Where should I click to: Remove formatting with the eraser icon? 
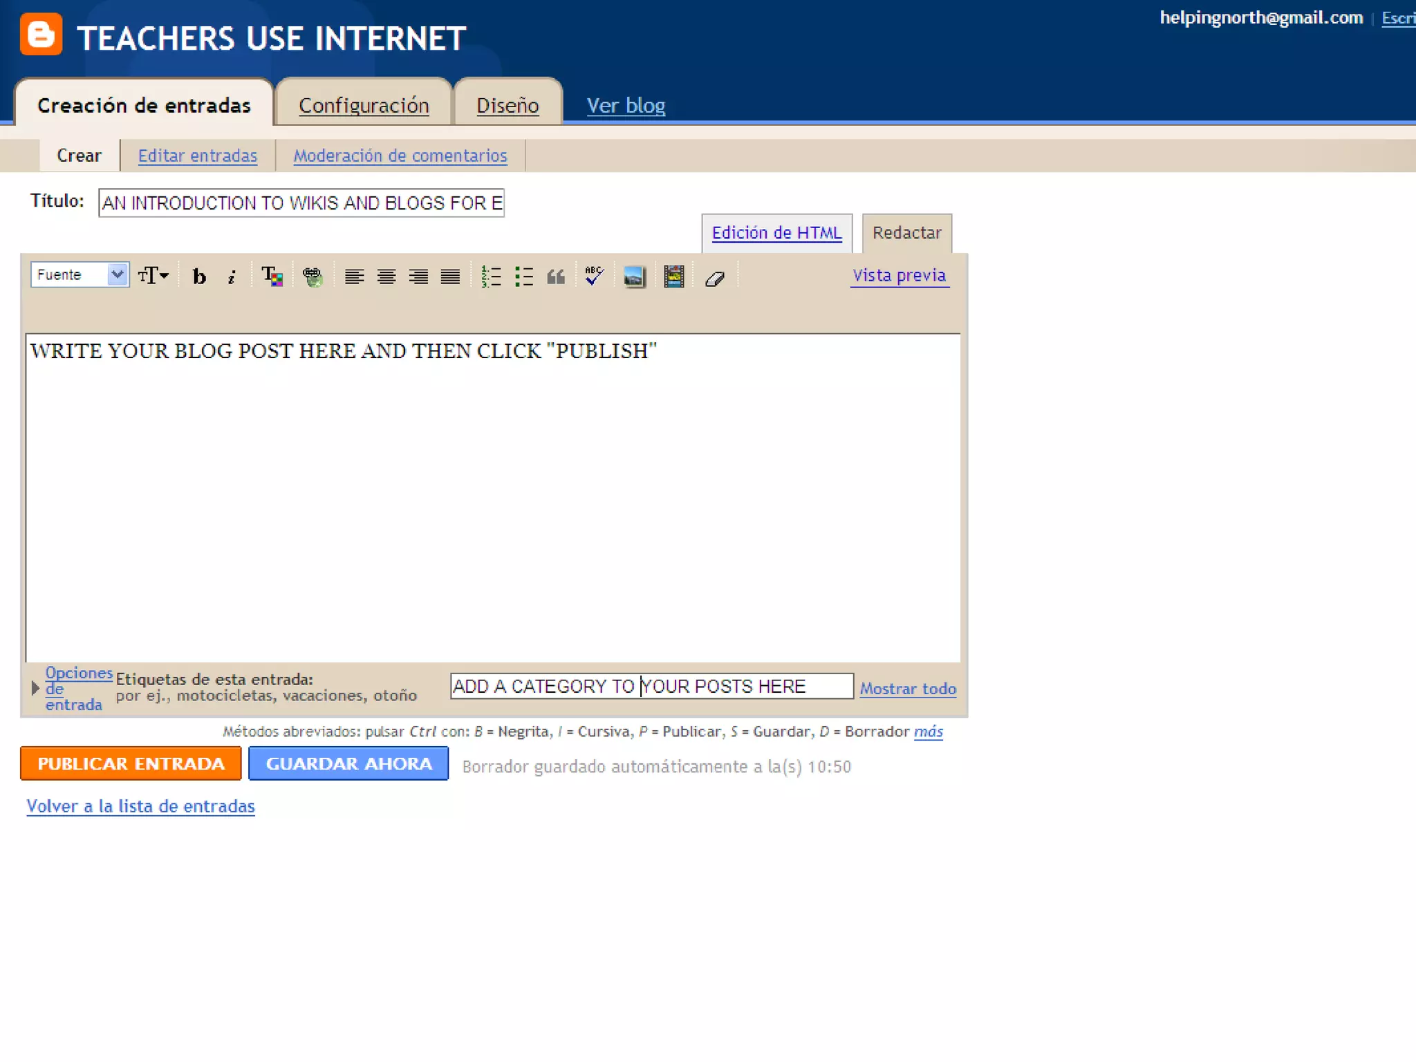point(715,278)
